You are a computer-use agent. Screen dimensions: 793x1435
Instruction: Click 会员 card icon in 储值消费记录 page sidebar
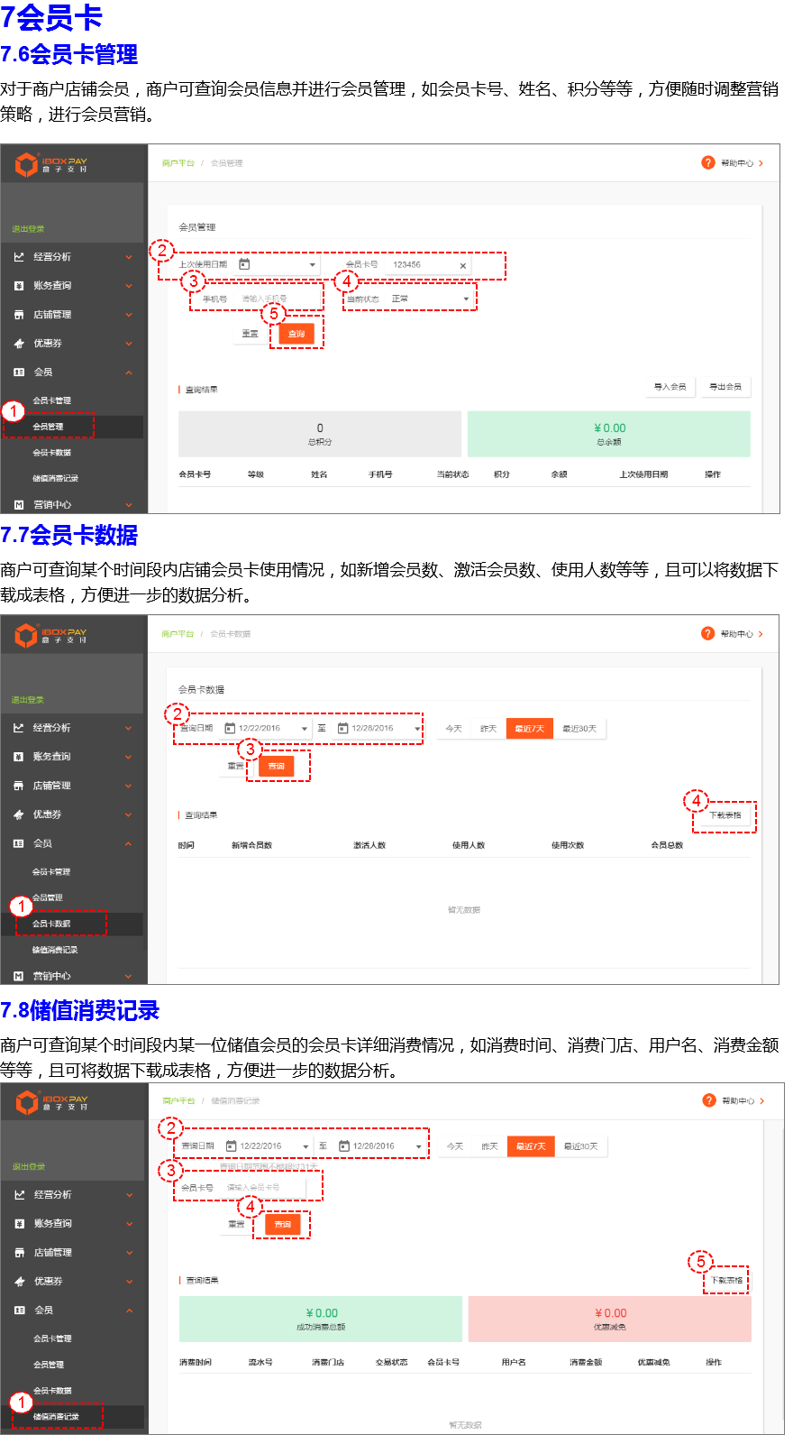click(x=19, y=1310)
